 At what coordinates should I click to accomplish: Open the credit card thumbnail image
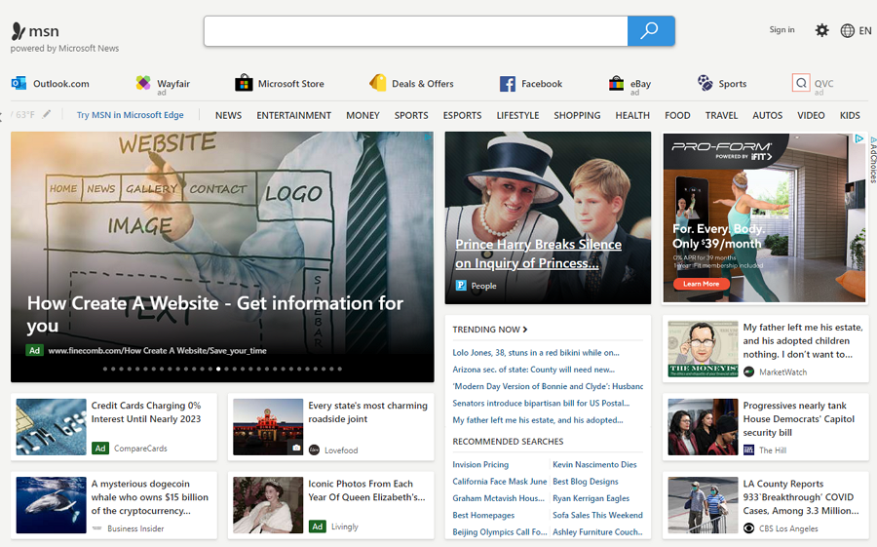tap(51, 427)
